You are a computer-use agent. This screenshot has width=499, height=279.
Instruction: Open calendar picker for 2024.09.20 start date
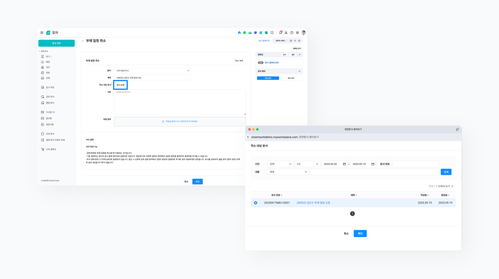345,164
